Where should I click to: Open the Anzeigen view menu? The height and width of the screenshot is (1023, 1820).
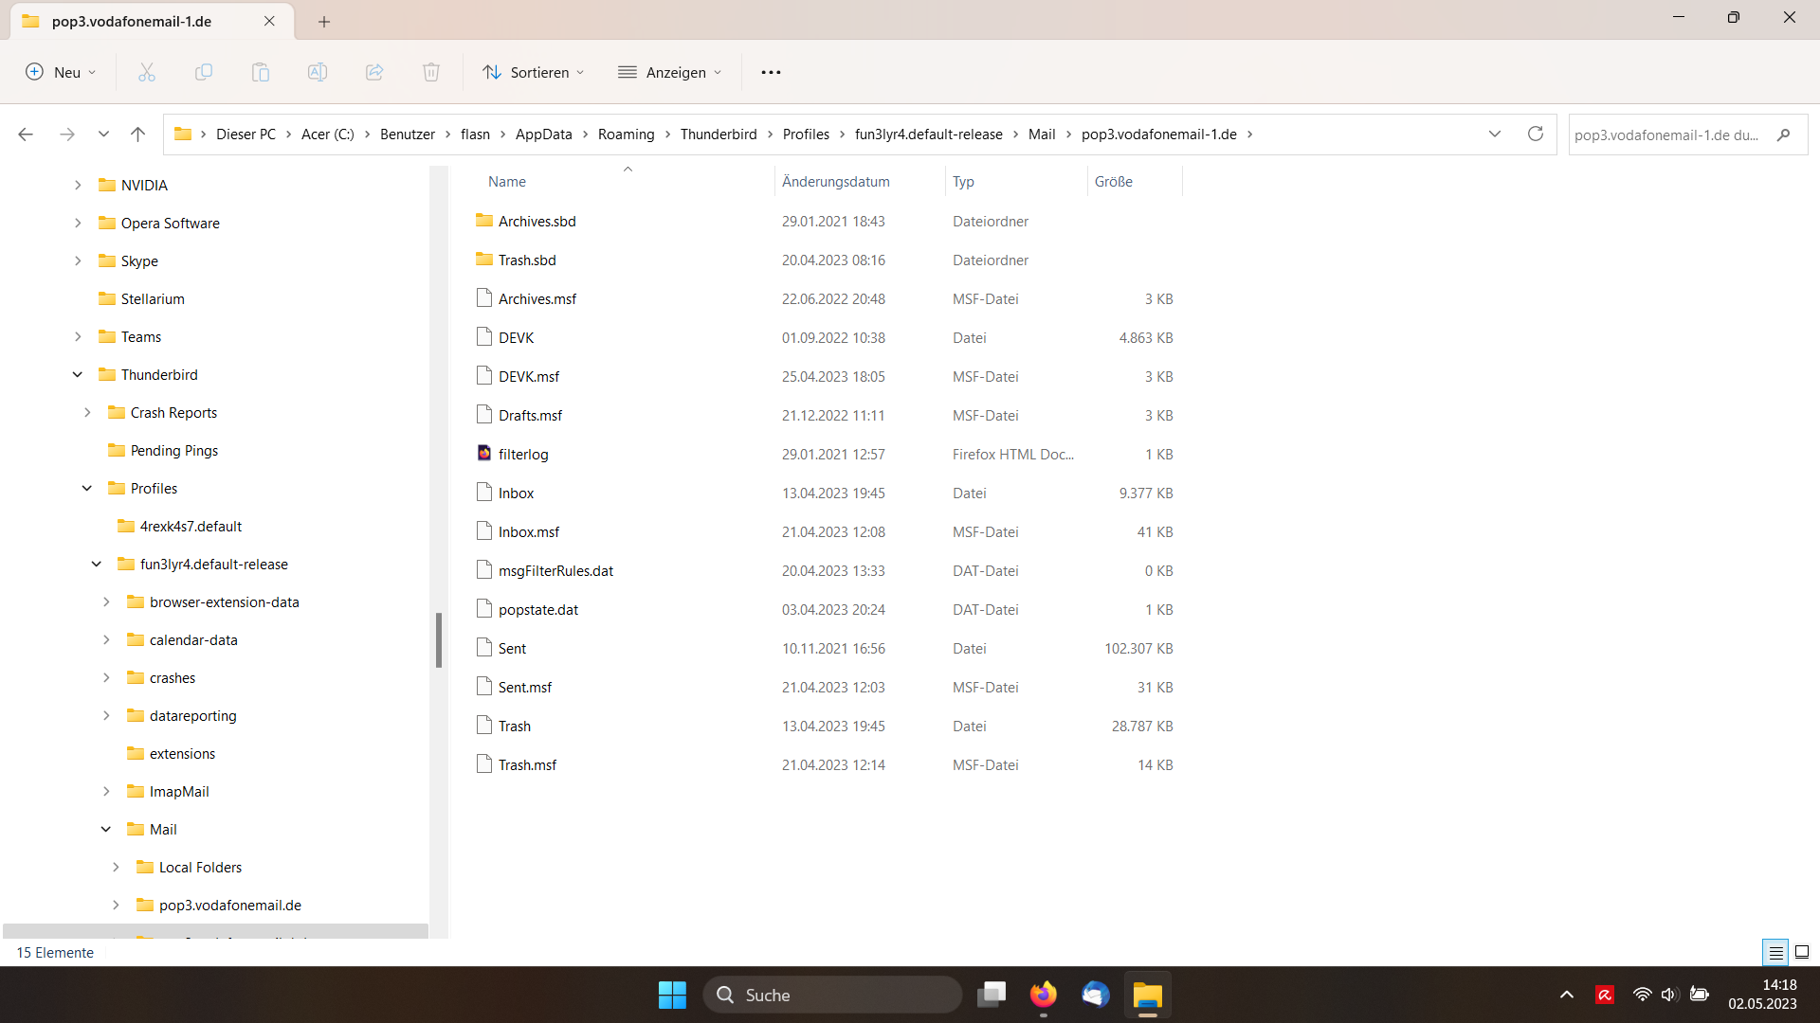pos(670,72)
